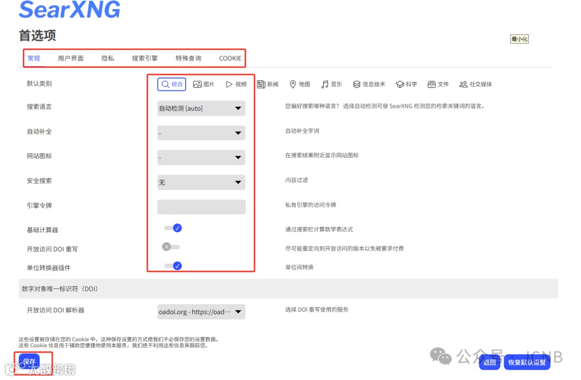
Task: Select the 科学 science category
Action: [x=407, y=84]
